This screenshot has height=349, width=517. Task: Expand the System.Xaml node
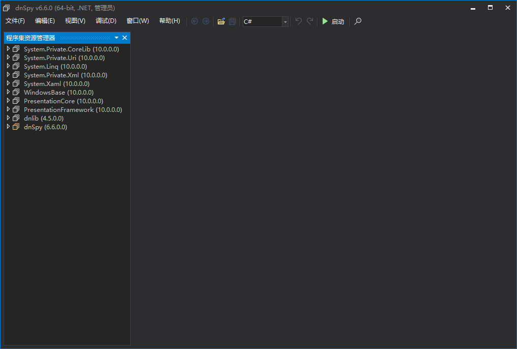[x=8, y=83]
